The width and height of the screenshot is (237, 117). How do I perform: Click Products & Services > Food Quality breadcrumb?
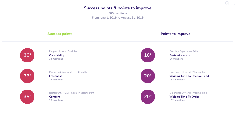(x=68, y=72)
